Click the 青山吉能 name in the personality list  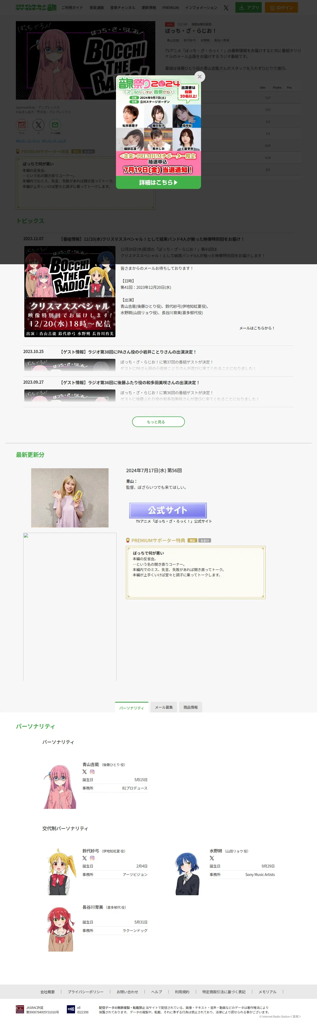point(91,764)
